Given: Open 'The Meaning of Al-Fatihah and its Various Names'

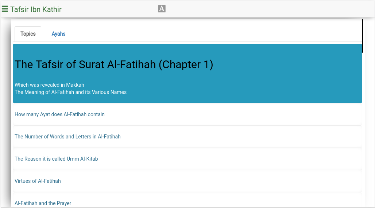Looking at the screenshot, I should pos(70,92).
